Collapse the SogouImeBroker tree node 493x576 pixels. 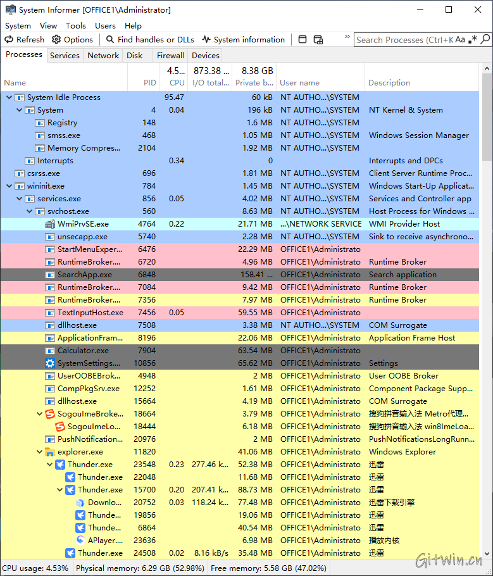[x=40, y=413]
